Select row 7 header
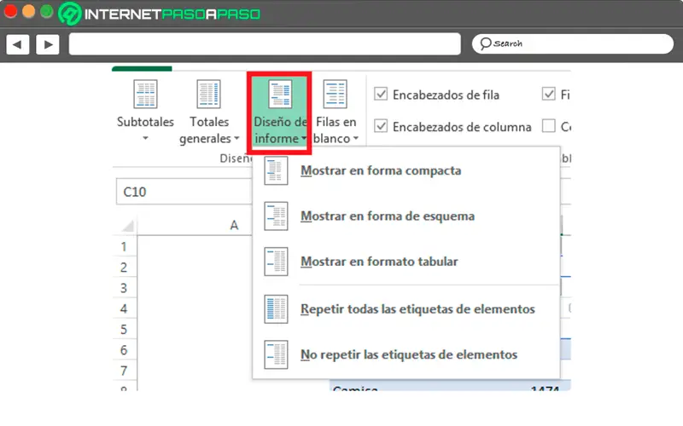683x426 pixels. click(x=124, y=371)
